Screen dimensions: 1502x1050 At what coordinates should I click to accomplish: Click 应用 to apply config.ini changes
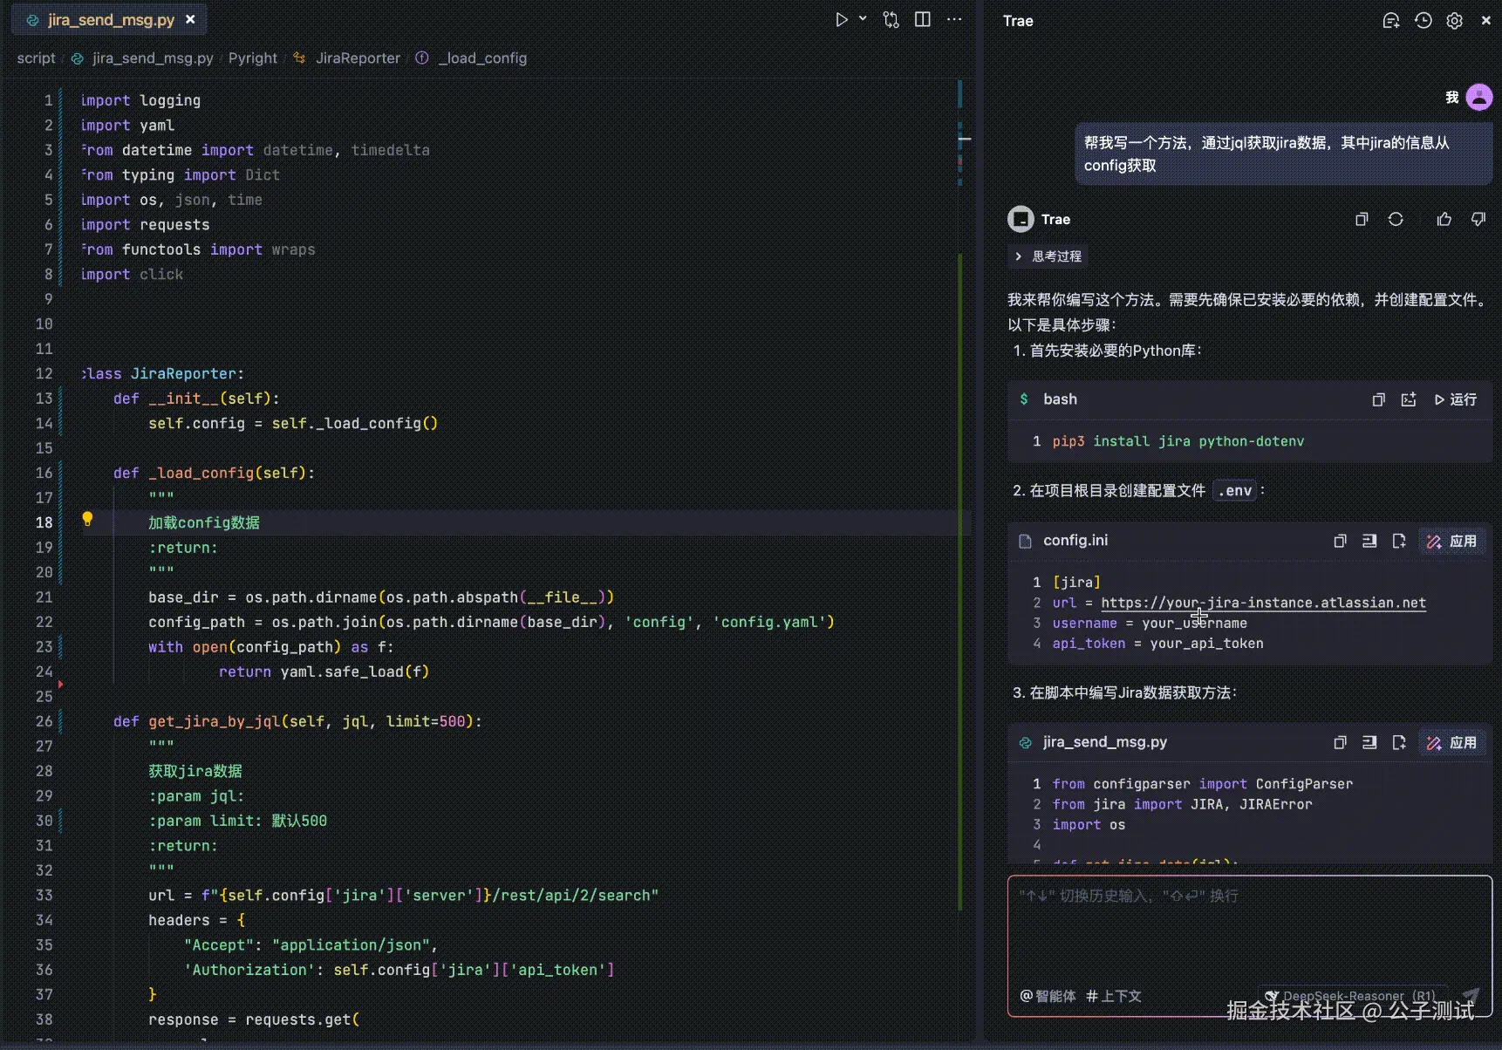pyautogui.click(x=1452, y=541)
